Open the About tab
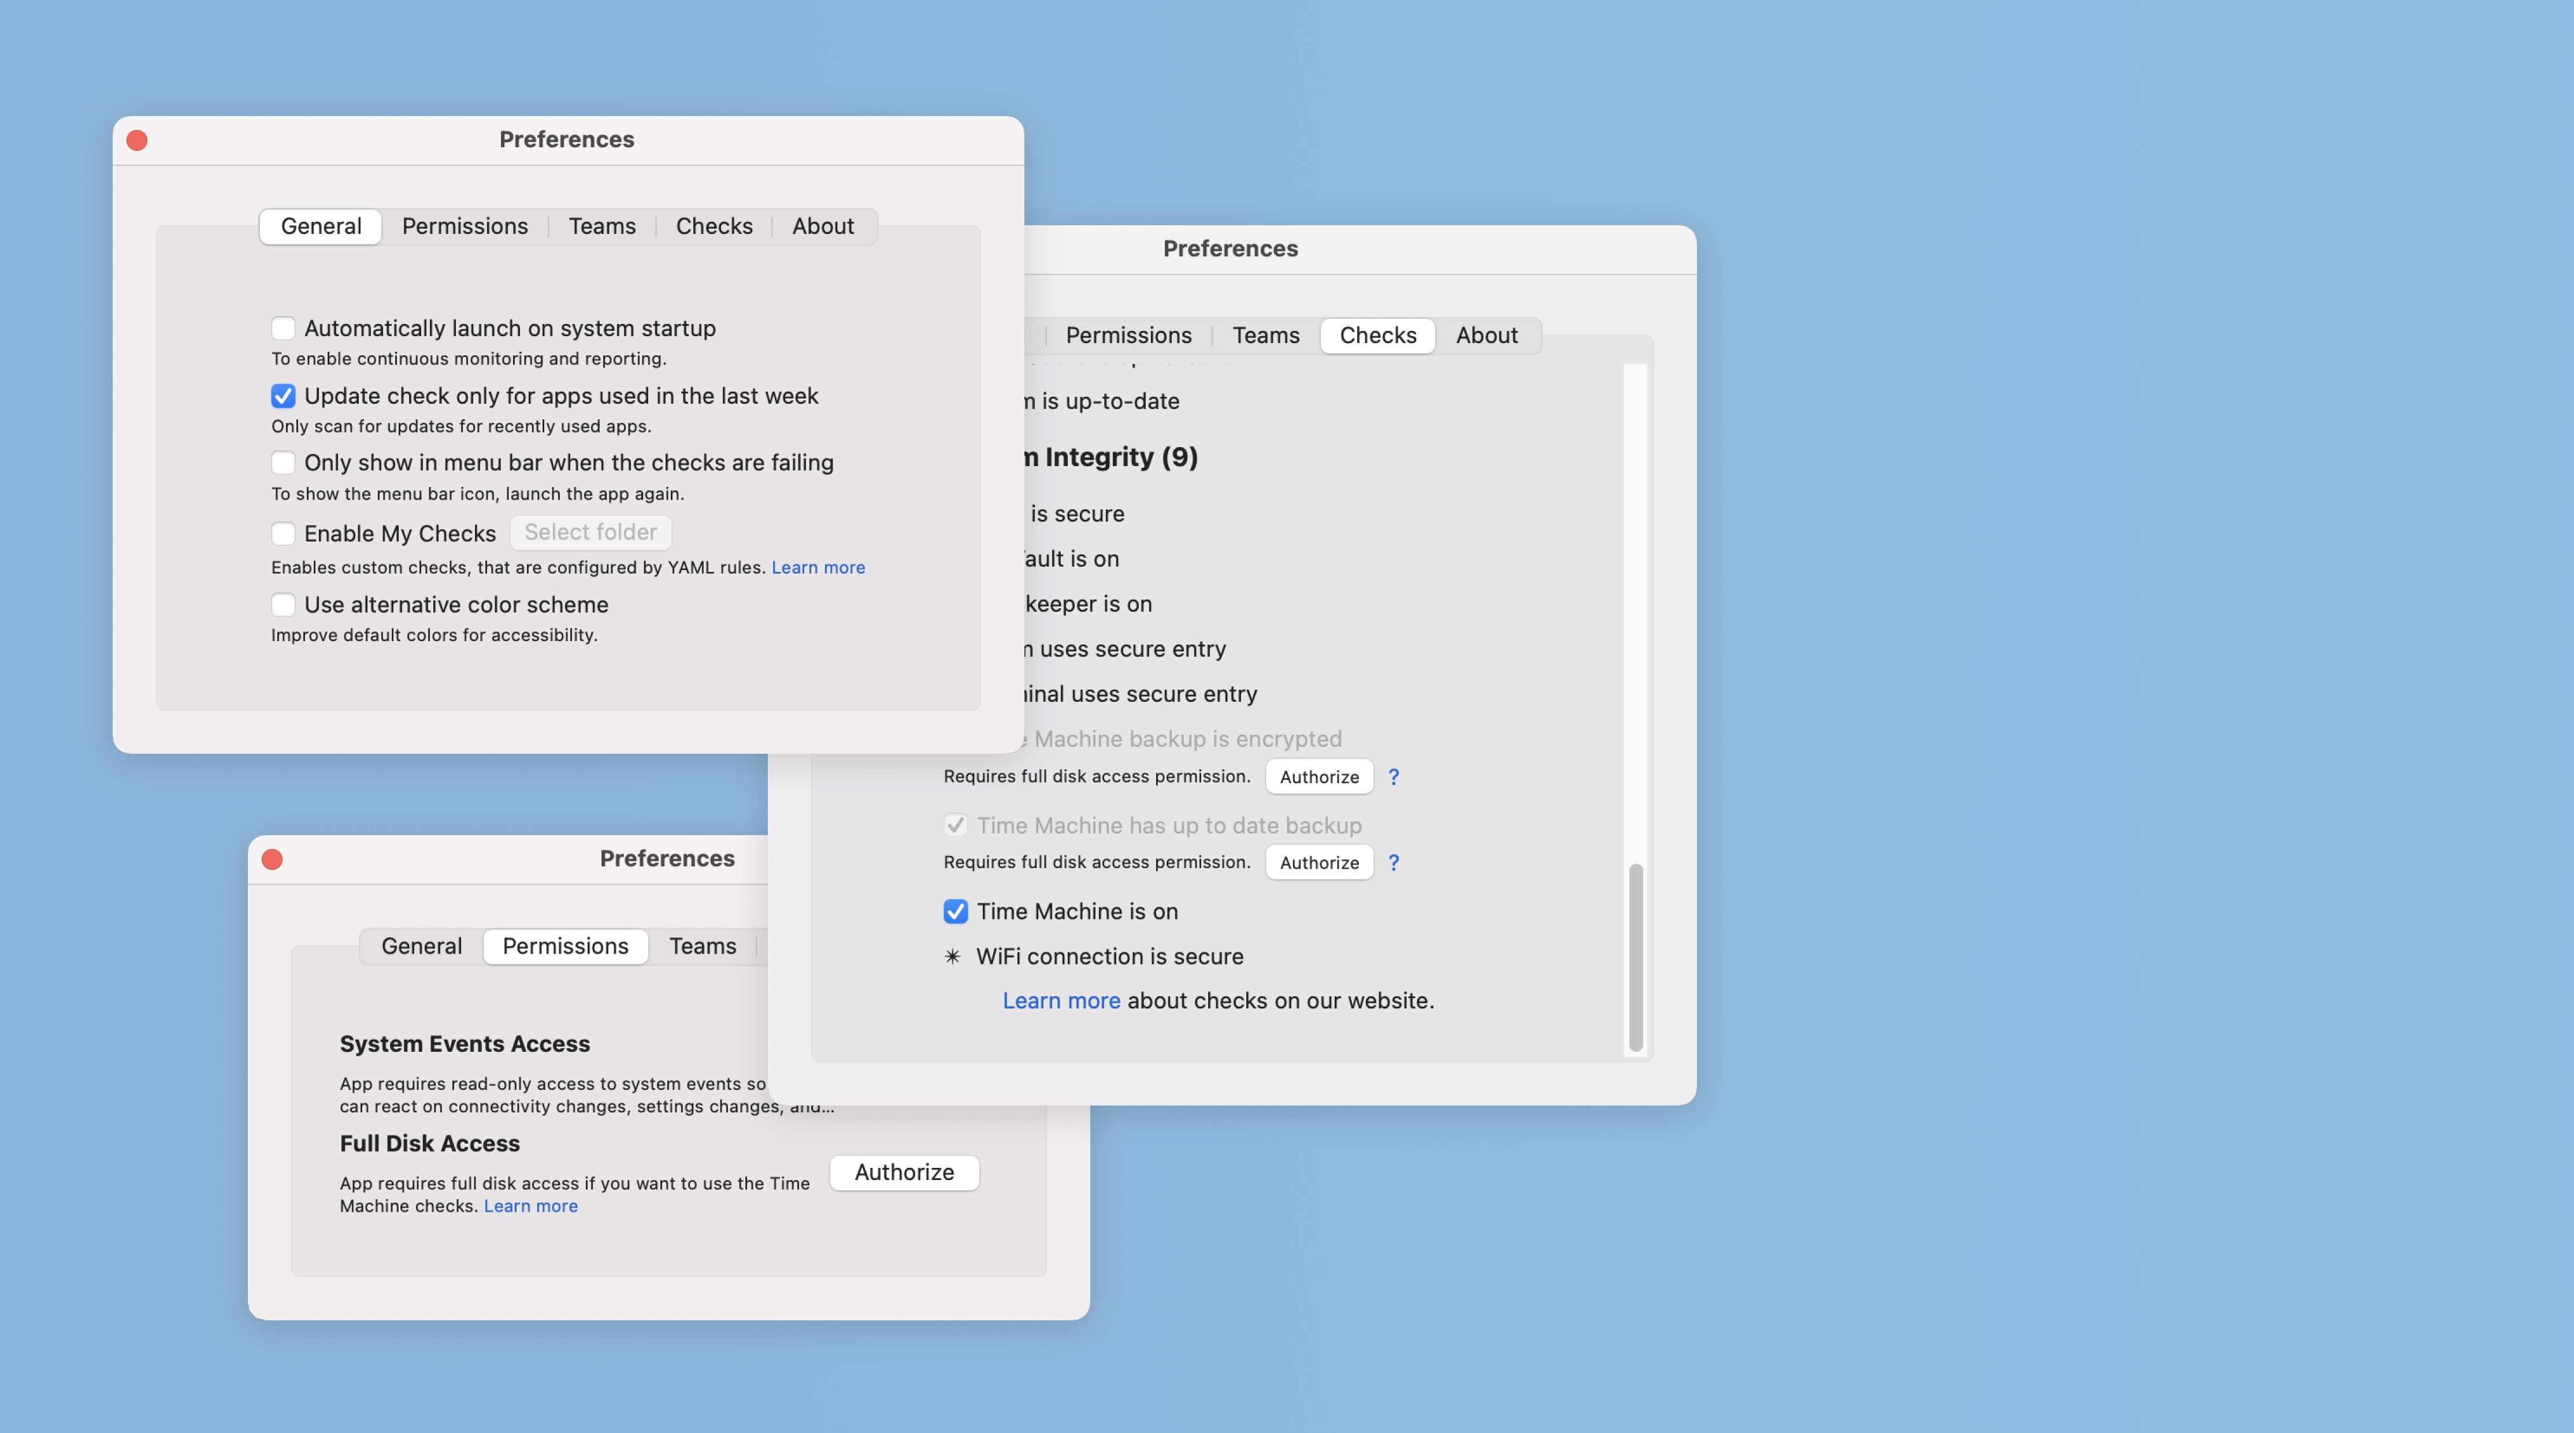2574x1433 pixels. 823,226
